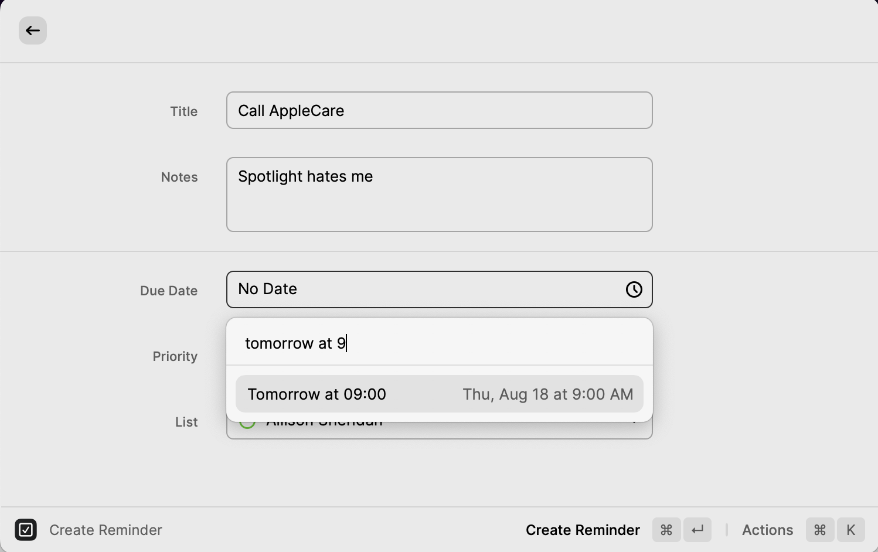This screenshot has height=552, width=878.
Task: Click the Notes field label
Action: point(179,177)
